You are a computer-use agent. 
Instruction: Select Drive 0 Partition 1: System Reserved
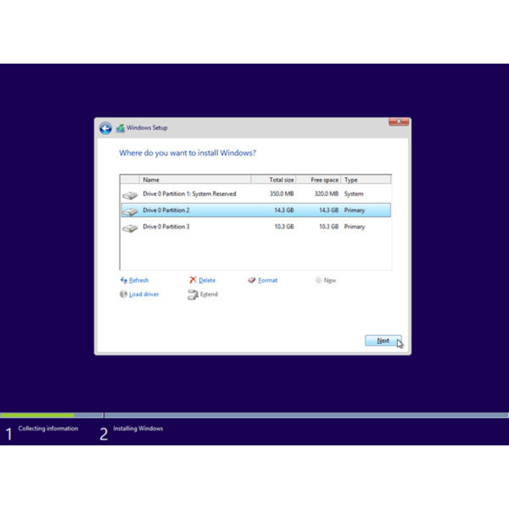[189, 194]
